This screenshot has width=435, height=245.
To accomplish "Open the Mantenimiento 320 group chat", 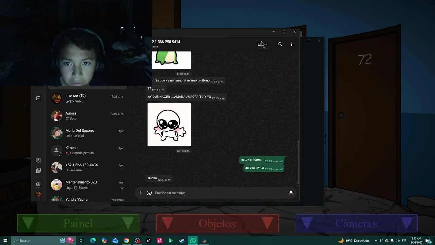I will point(88,185).
